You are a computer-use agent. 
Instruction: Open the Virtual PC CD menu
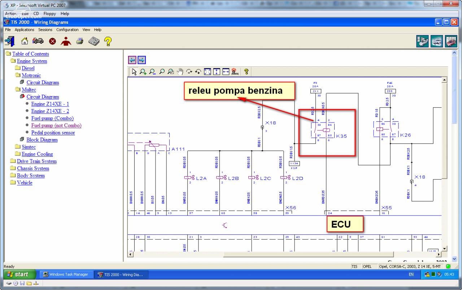(x=36, y=14)
